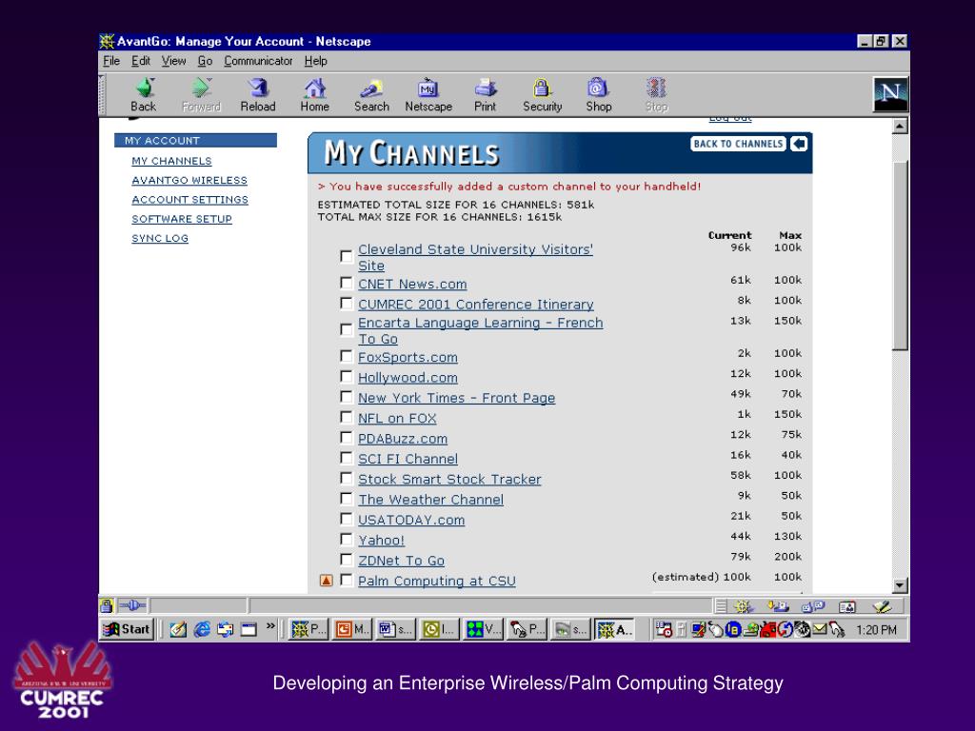View the Sync Log link
The width and height of the screenshot is (975, 731).
tap(160, 238)
